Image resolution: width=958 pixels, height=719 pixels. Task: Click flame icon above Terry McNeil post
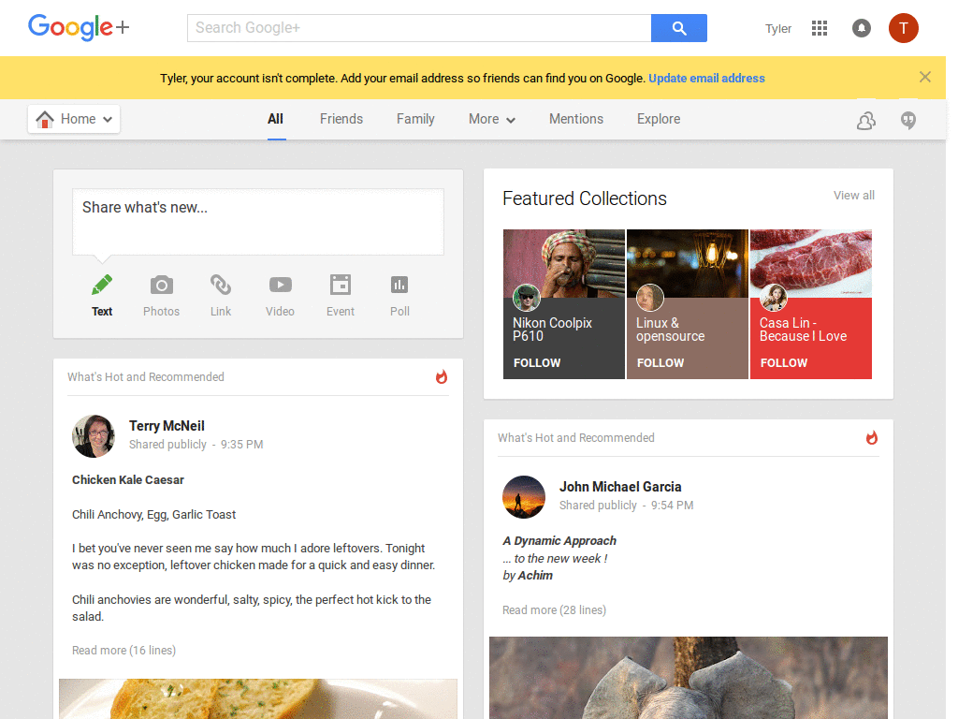coord(442,376)
